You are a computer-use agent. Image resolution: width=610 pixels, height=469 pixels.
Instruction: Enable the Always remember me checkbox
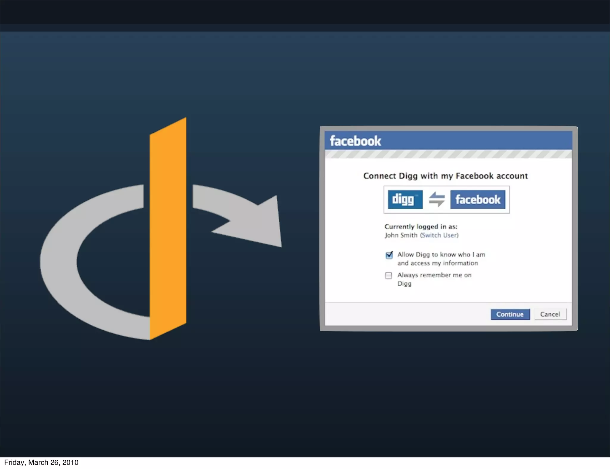(x=389, y=275)
